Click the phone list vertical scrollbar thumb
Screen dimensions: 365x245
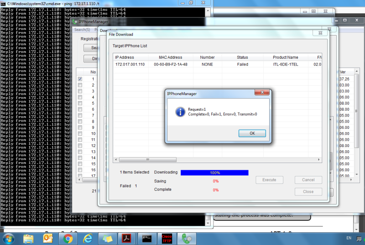(356, 111)
